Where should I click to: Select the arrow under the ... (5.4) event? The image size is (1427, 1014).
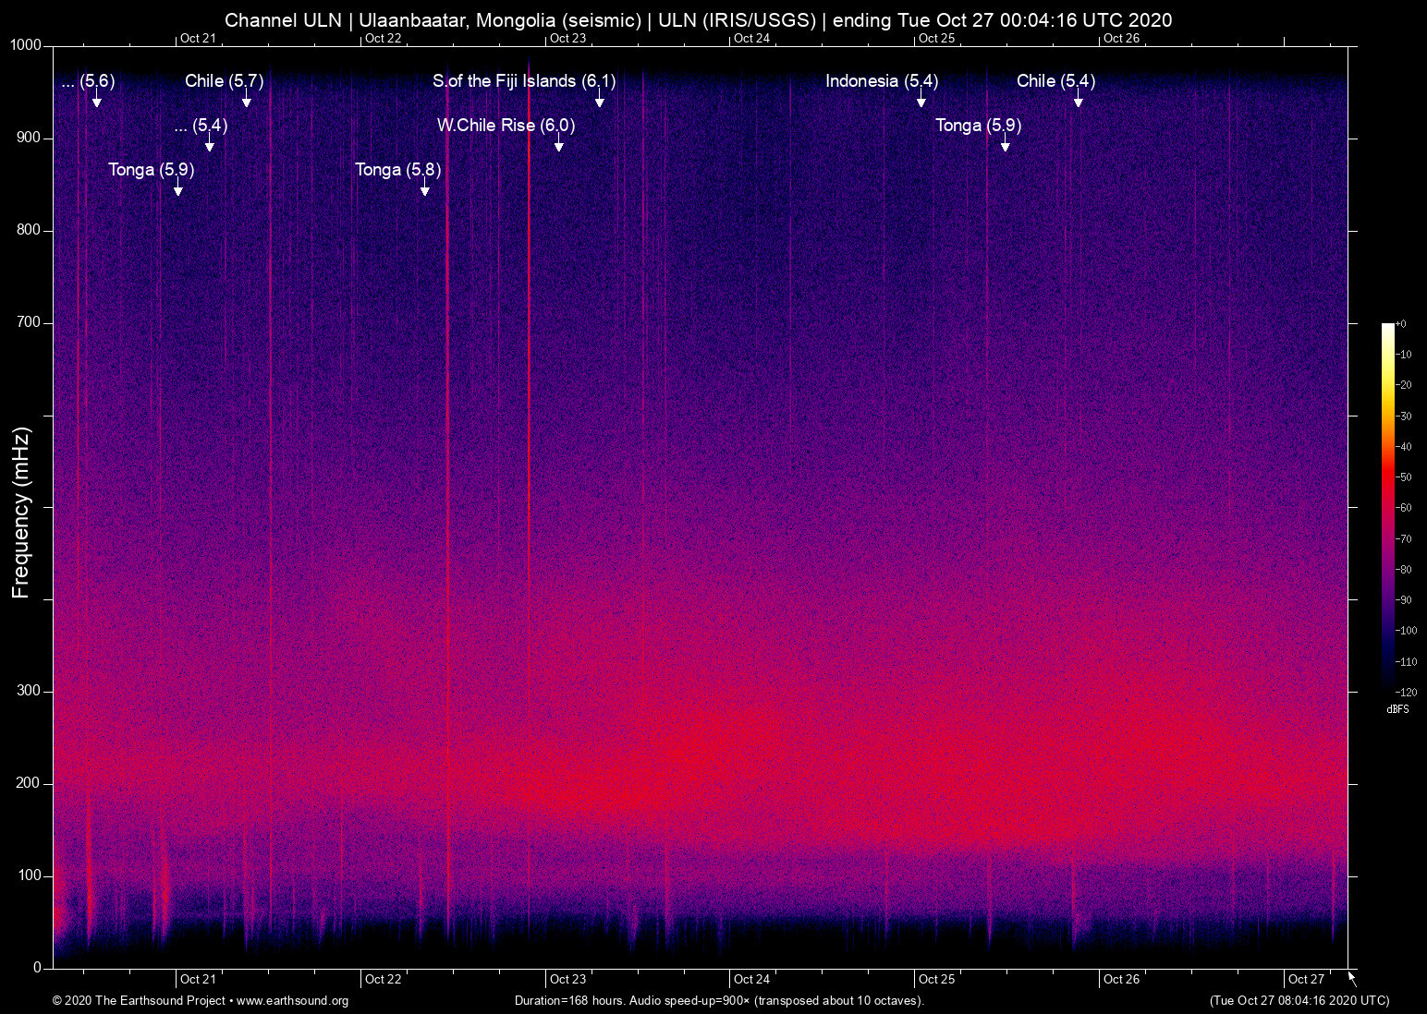tap(210, 144)
